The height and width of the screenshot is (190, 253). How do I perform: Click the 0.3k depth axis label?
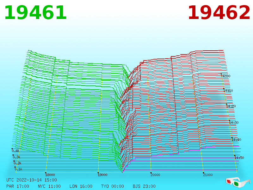17,157
